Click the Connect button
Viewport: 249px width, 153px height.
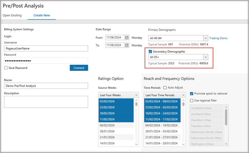[x=79, y=68]
